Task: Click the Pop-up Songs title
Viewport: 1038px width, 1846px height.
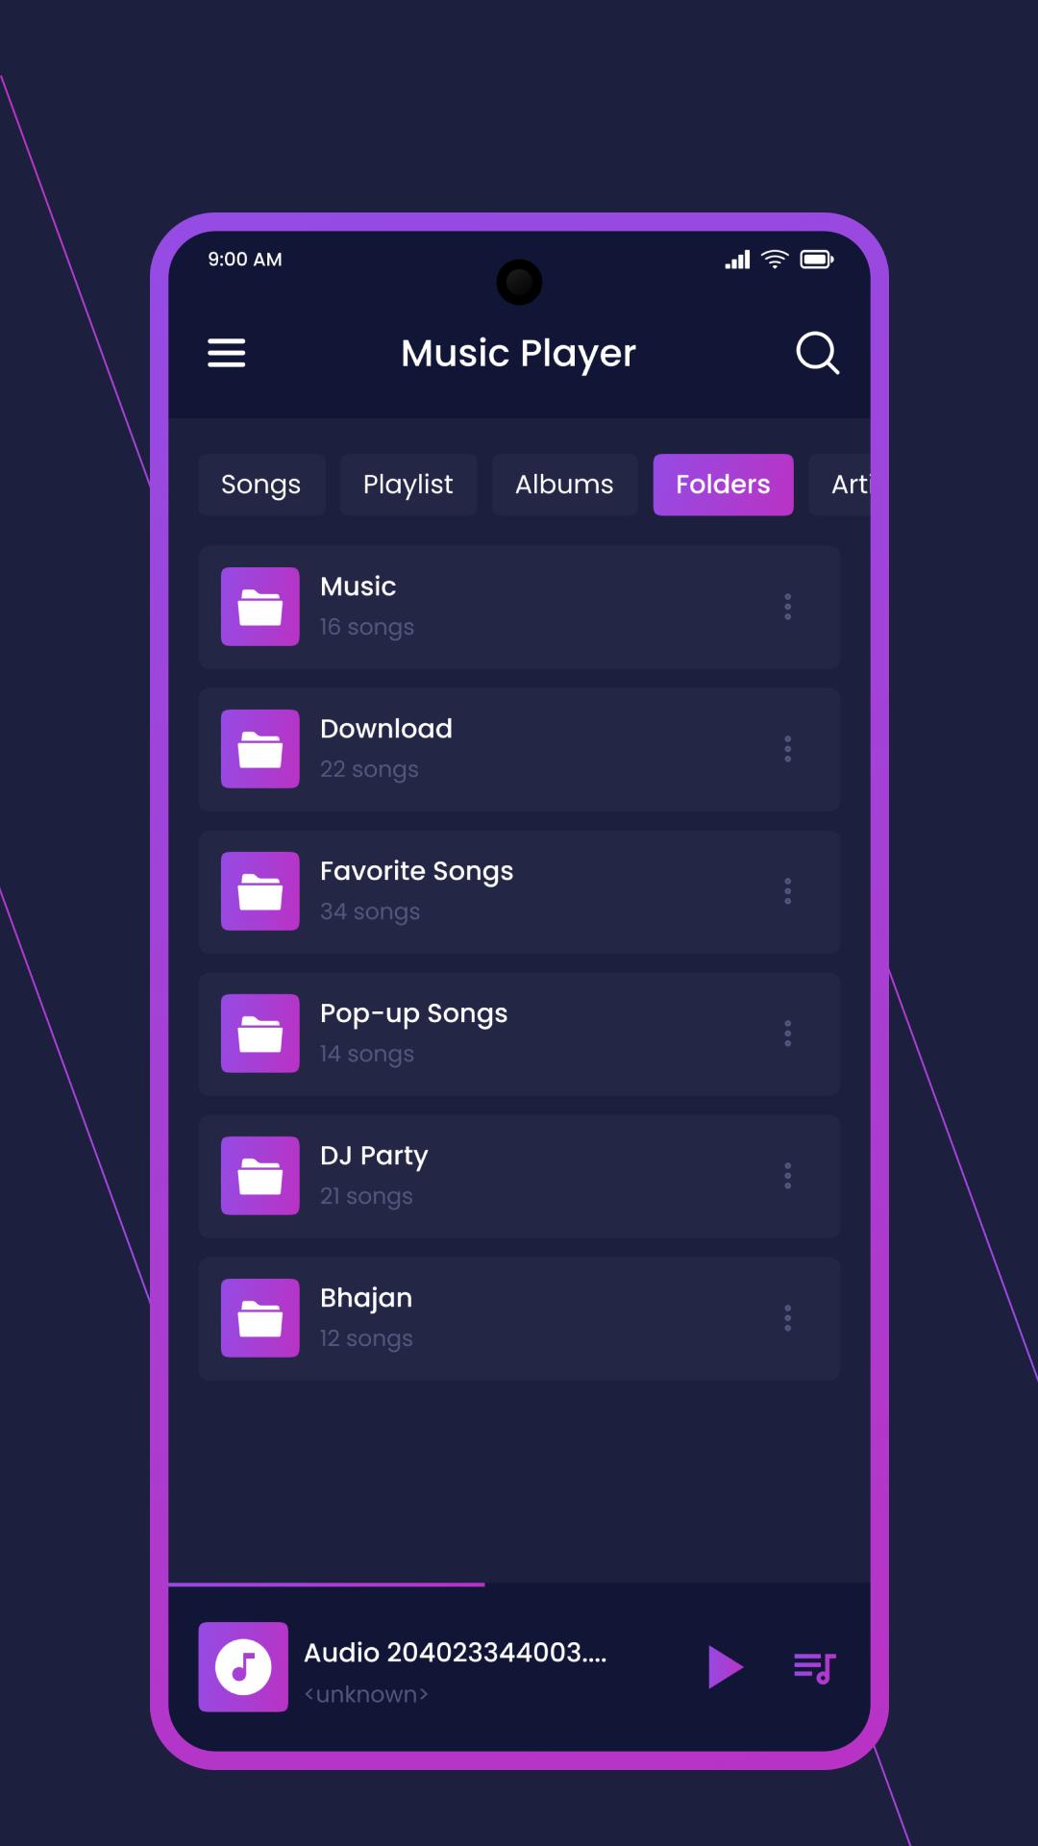Action: point(414,1014)
